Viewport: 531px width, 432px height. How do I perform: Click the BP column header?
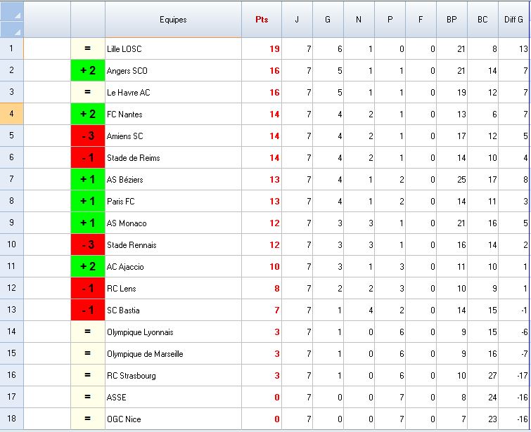(x=452, y=20)
